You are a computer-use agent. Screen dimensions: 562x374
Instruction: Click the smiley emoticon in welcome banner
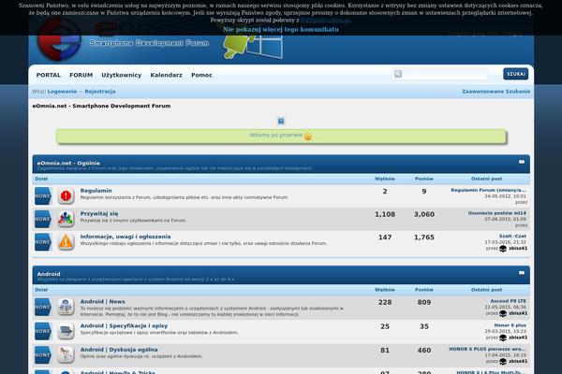[308, 137]
